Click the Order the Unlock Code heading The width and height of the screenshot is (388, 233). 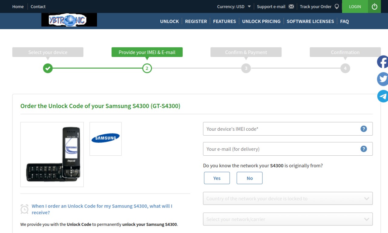pyautogui.click(x=100, y=106)
